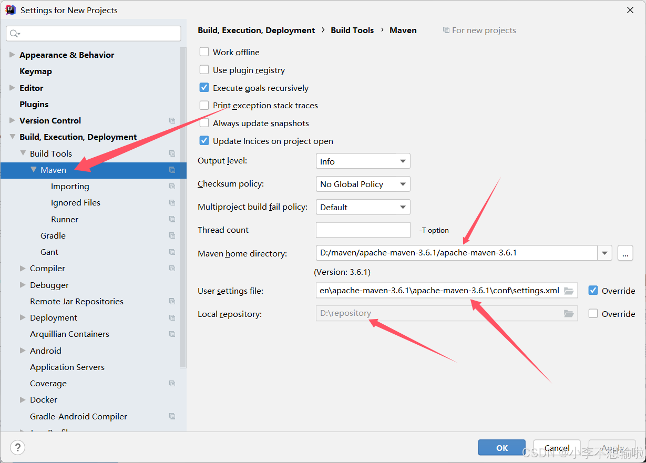Screen dimensions: 646x463
Task: Open Runner settings under Maven
Action: click(65, 219)
